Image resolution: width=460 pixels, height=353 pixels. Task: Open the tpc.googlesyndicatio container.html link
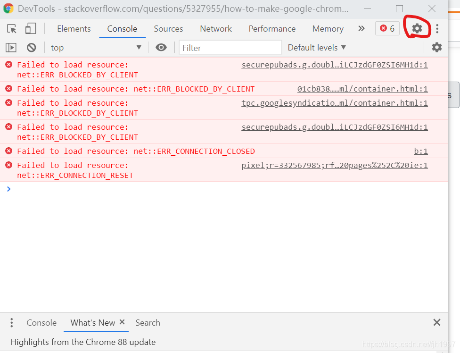[x=335, y=103]
